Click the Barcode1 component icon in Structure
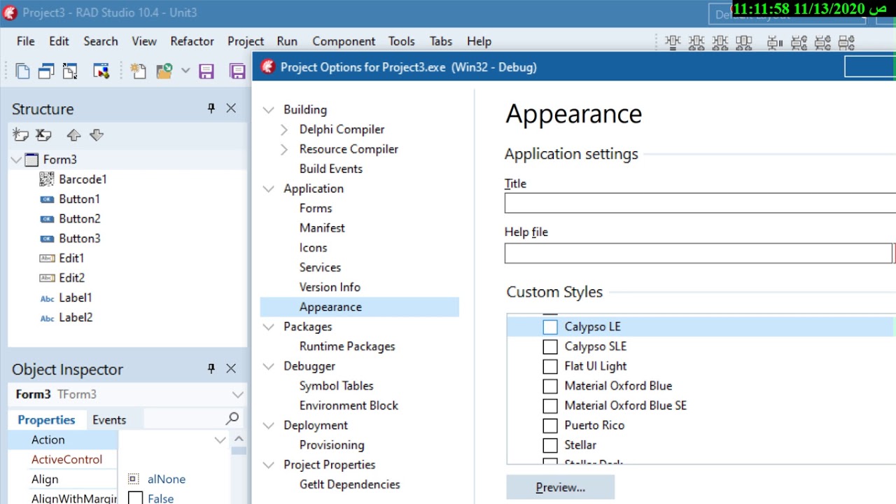The width and height of the screenshot is (896, 504). pyautogui.click(x=47, y=179)
